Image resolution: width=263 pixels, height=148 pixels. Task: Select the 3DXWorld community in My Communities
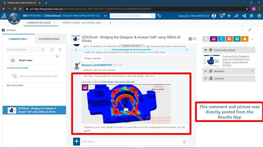[34, 110]
